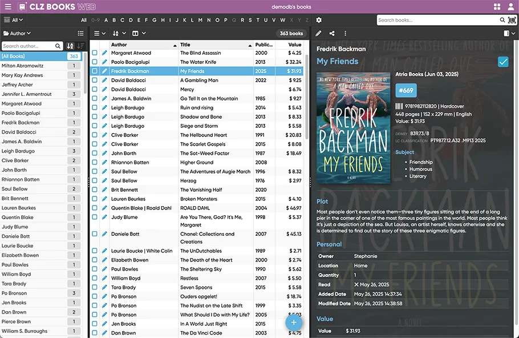The height and width of the screenshot is (338, 519).
Task: Check the box beside The Sheltering Sky
Action: click(x=95, y=269)
